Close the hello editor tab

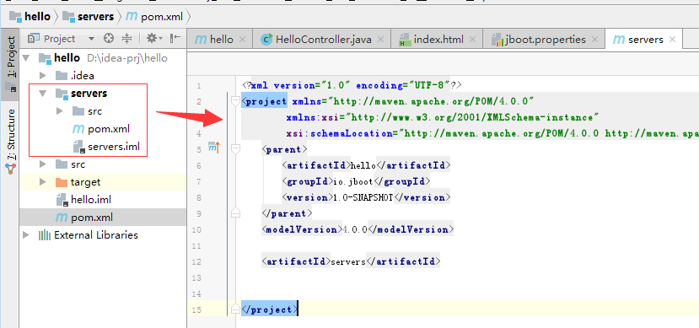click(x=242, y=40)
